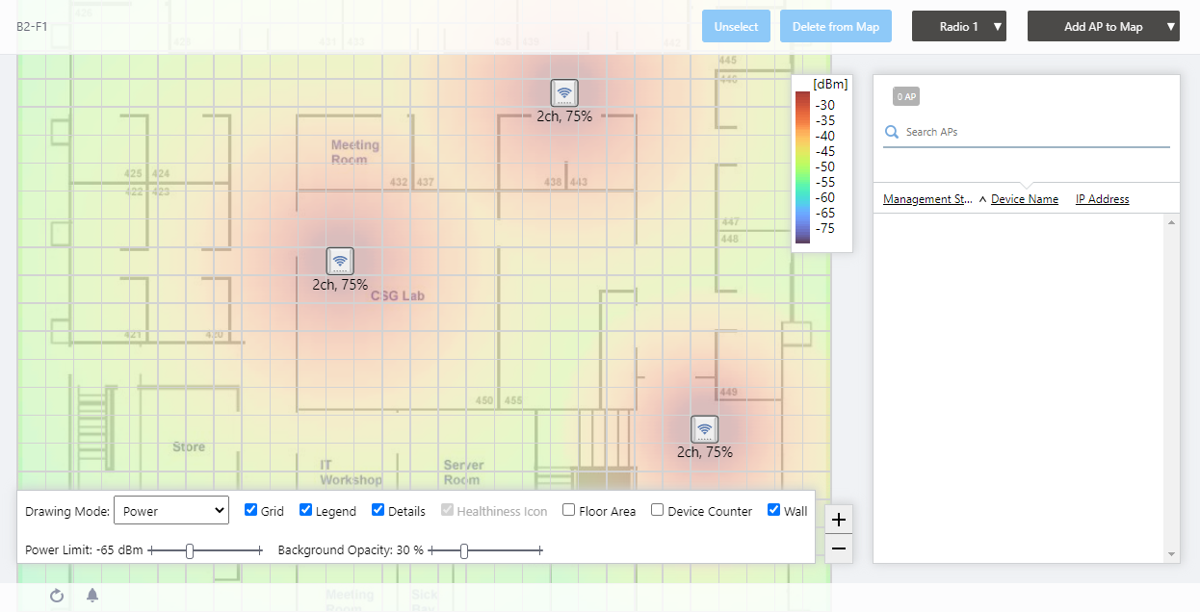
Task: Click the Power Limit slider handle
Action: coord(190,550)
